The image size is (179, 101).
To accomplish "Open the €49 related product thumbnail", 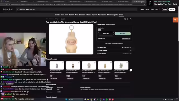I will [x=89, y=65].
